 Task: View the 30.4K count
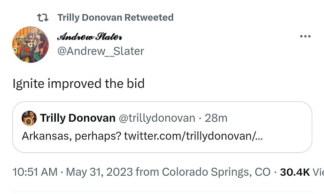point(295,172)
